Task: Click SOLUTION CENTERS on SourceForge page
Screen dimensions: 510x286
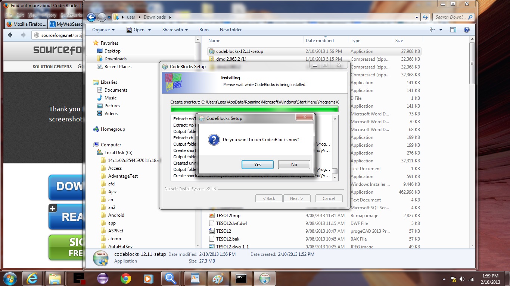Action: (x=52, y=67)
